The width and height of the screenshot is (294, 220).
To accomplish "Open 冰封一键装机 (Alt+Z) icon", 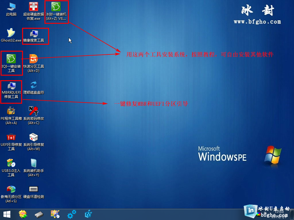I will click(x=56, y=11).
